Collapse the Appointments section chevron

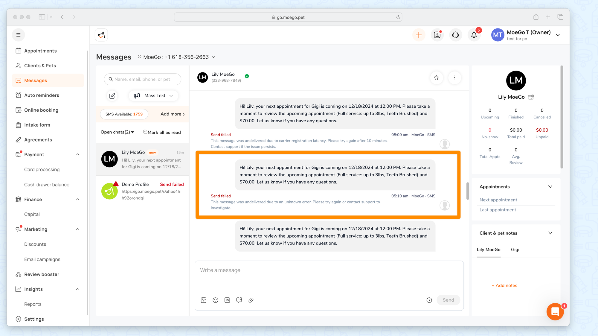tap(550, 187)
